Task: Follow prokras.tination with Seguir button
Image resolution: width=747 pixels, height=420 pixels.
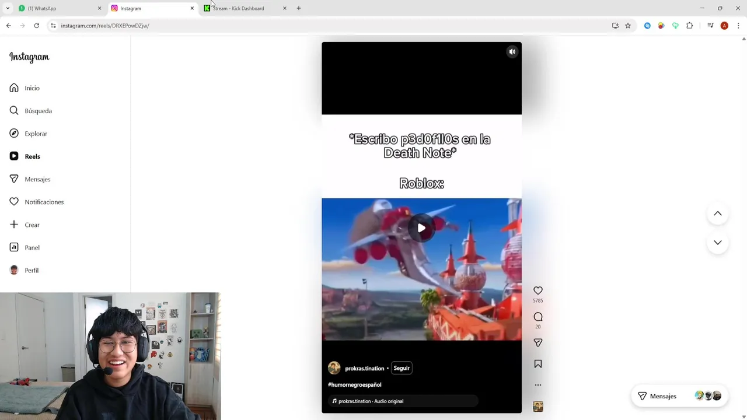Action: point(402,368)
